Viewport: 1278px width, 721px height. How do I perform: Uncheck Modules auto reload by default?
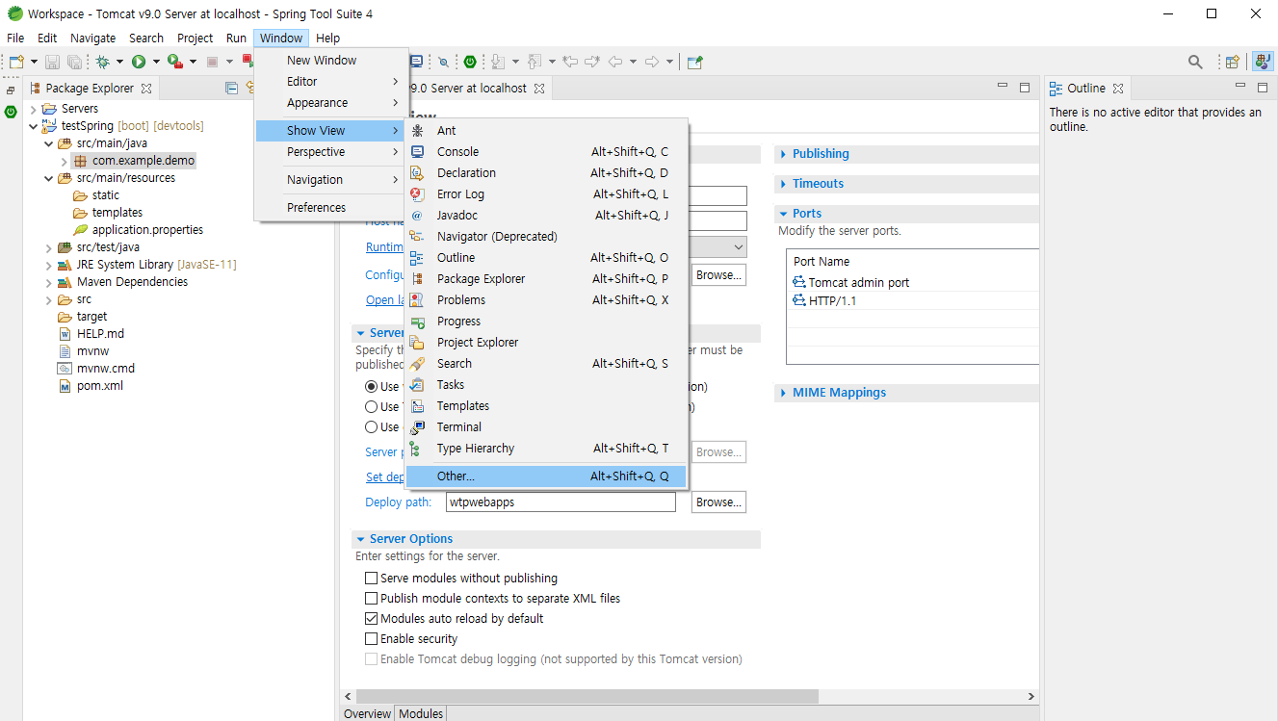tap(371, 618)
